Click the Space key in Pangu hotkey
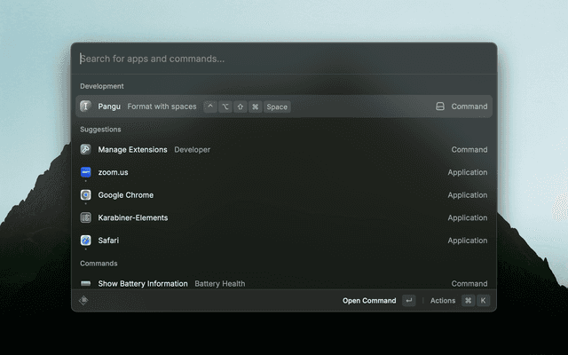This screenshot has height=355, width=568. 277,106
